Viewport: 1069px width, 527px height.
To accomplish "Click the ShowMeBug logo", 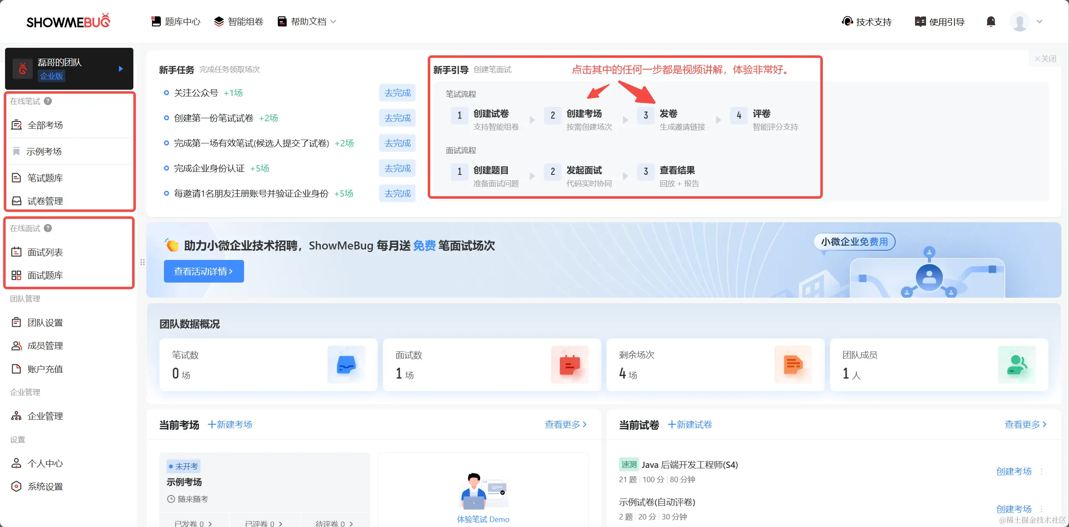I will pyautogui.click(x=68, y=21).
